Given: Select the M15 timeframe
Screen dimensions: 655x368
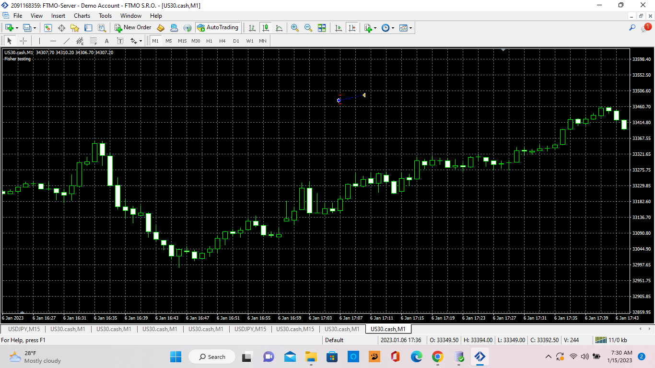Looking at the screenshot, I should pos(182,41).
